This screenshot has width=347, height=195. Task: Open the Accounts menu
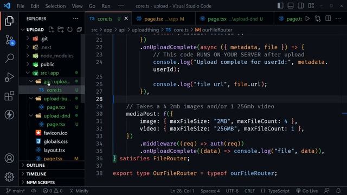tap(9, 158)
